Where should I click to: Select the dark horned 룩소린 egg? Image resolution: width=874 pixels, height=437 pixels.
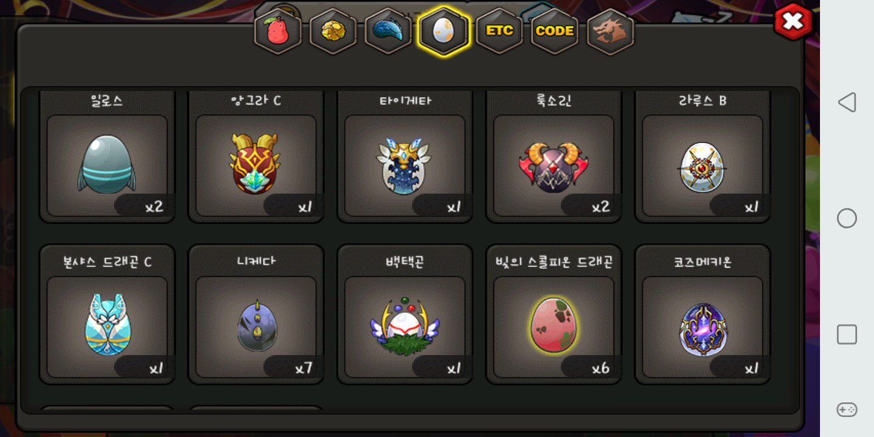(x=554, y=157)
